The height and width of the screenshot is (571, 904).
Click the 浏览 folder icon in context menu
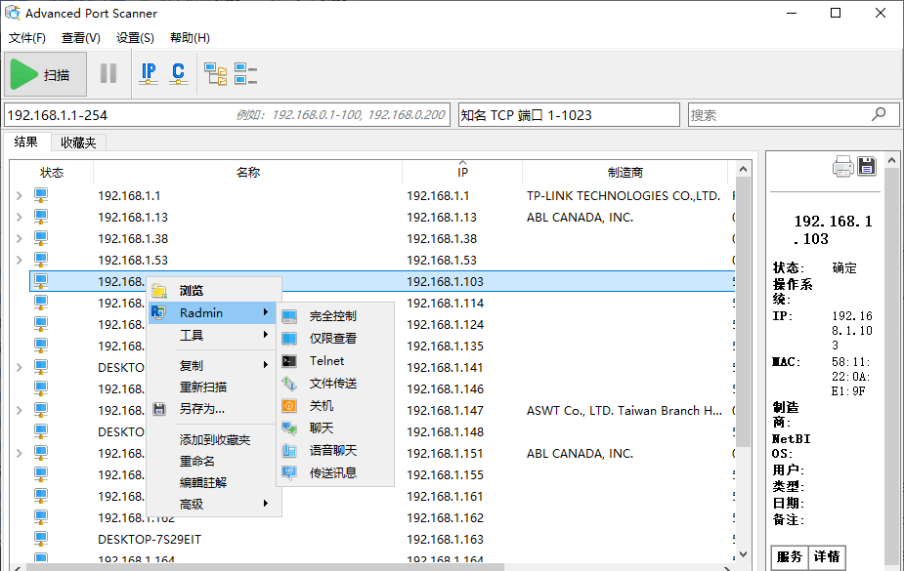coord(159,291)
